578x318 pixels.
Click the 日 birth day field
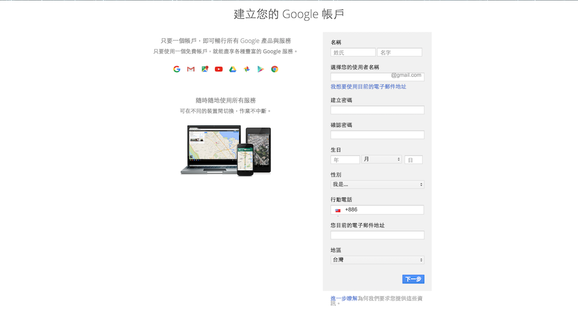click(x=413, y=160)
